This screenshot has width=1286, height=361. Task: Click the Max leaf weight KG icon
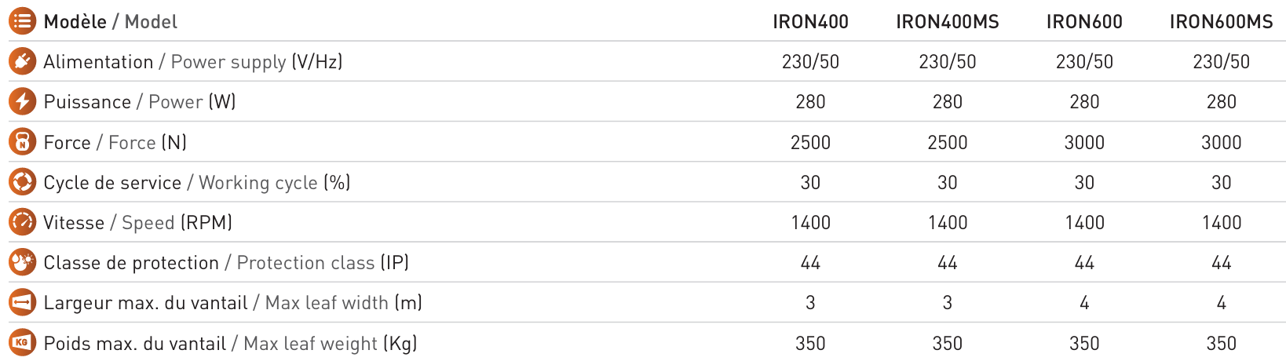22,343
